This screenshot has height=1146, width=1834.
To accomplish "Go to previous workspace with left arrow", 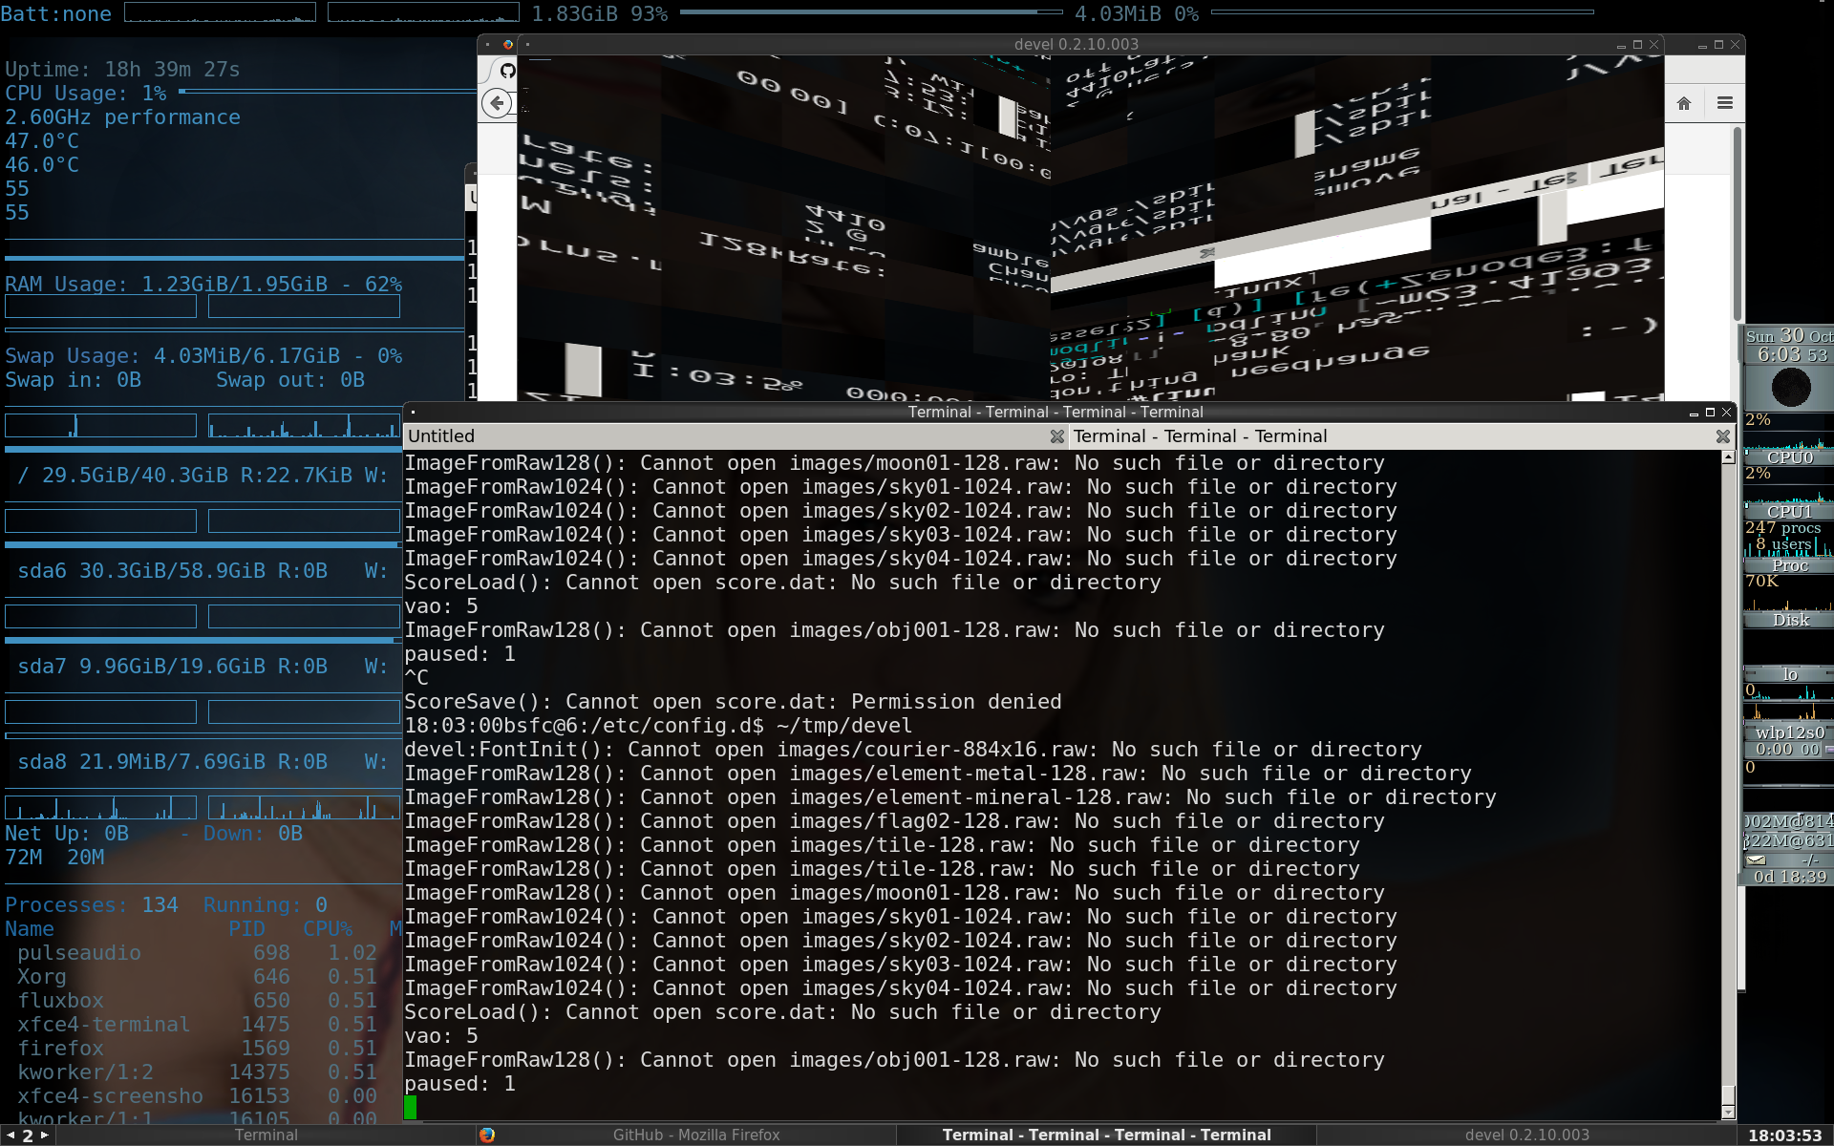I will [11, 1135].
